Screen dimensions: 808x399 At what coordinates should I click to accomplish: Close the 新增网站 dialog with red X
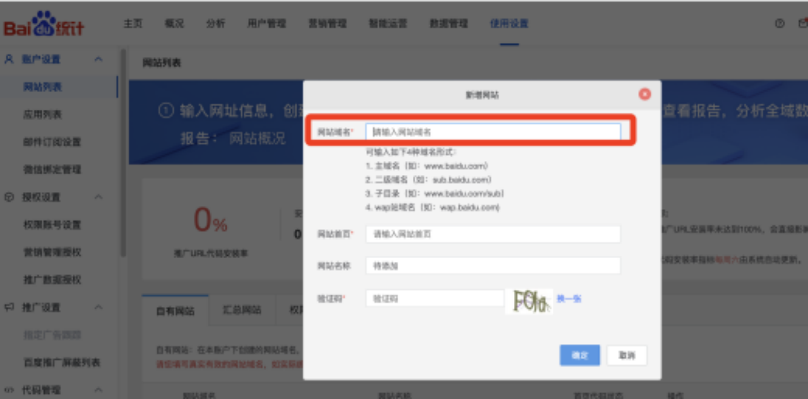click(x=645, y=94)
